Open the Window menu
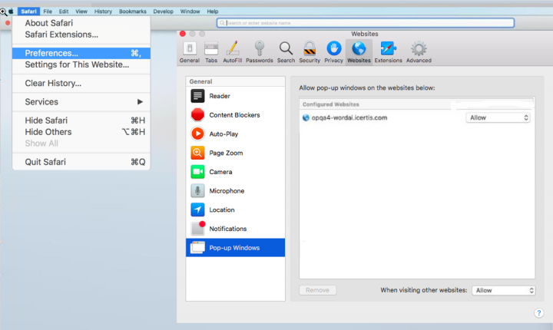This screenshot has width=553, height=330. (x=190, y=12)
